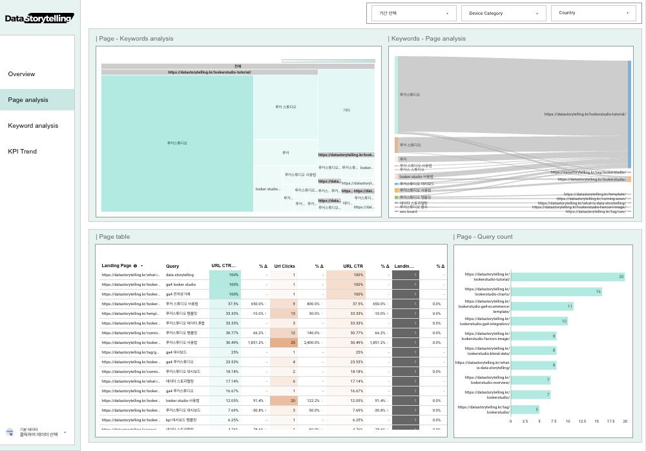Click the 루커스튜디오 데이터 혼합 query cell
The height and width of the screenshot is (451, 646).
pos(185,323)
